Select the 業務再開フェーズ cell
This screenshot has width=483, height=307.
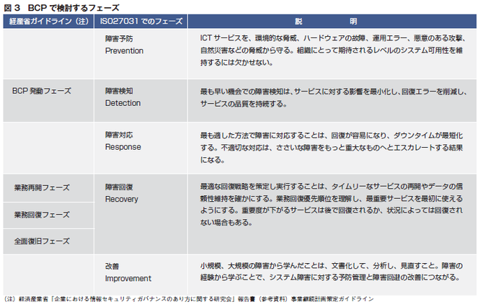42,187
